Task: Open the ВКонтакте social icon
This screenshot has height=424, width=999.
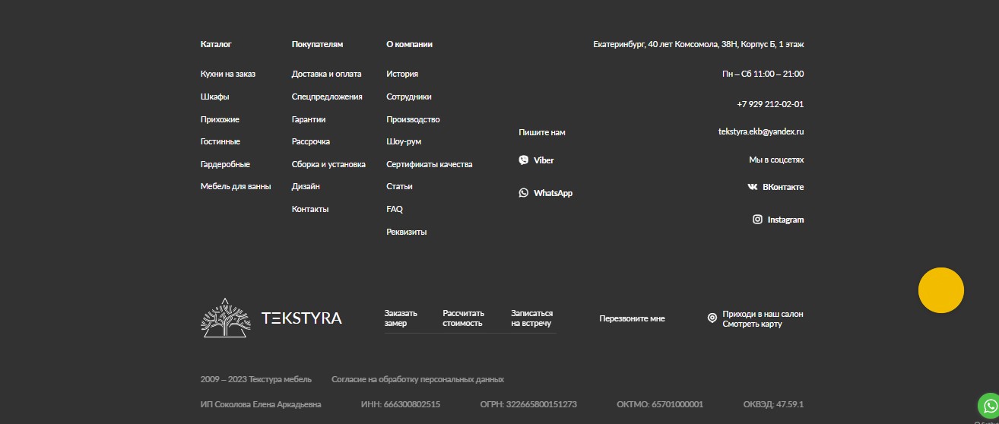Action: click(x=752, y=187)
